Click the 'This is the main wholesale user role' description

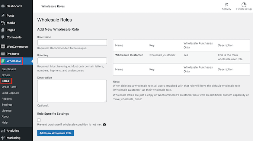tap(230, 57)
